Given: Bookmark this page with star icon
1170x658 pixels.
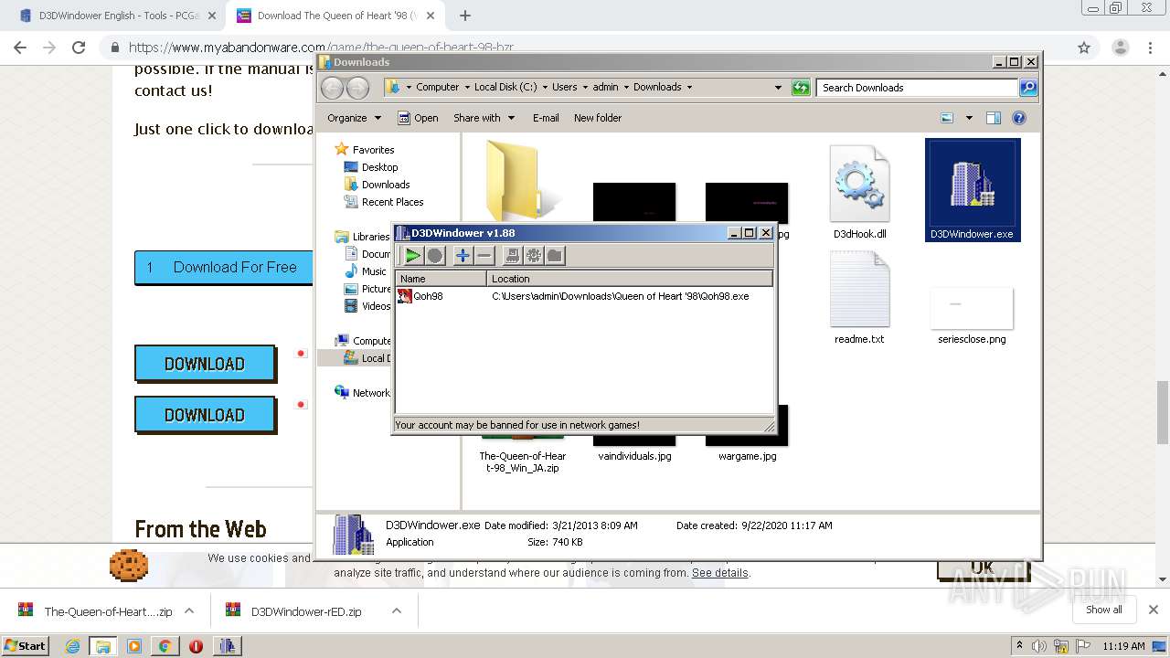Looking at the screenshot, I should point(1084,48).
